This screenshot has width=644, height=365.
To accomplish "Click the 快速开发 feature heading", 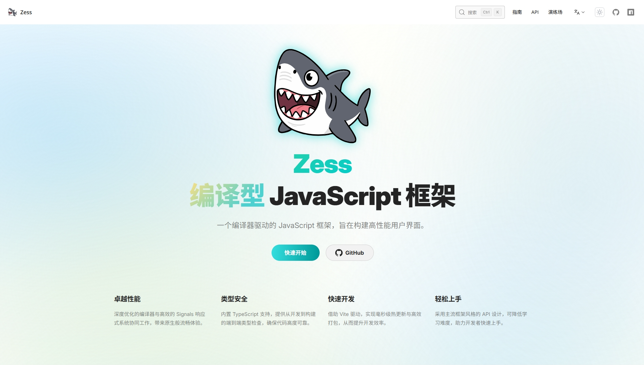I will 341,299.
